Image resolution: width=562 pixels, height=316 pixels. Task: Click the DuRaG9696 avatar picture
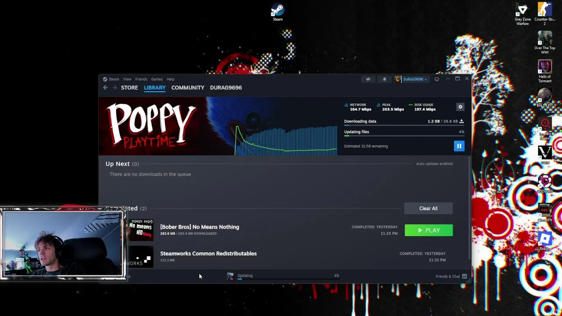(398, 79)
